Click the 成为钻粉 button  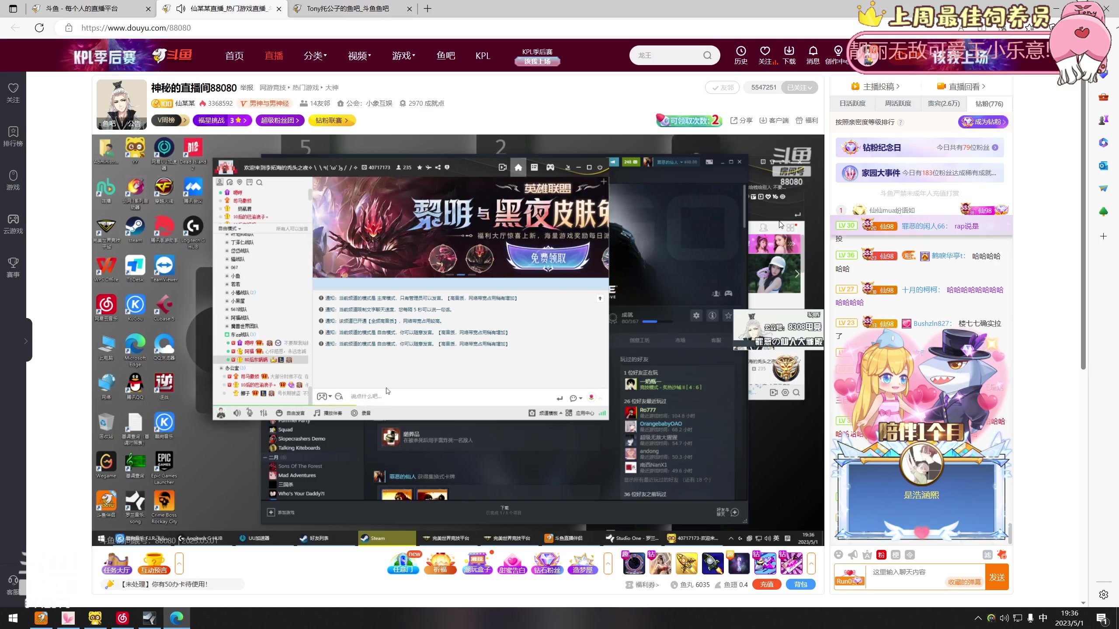983,122
